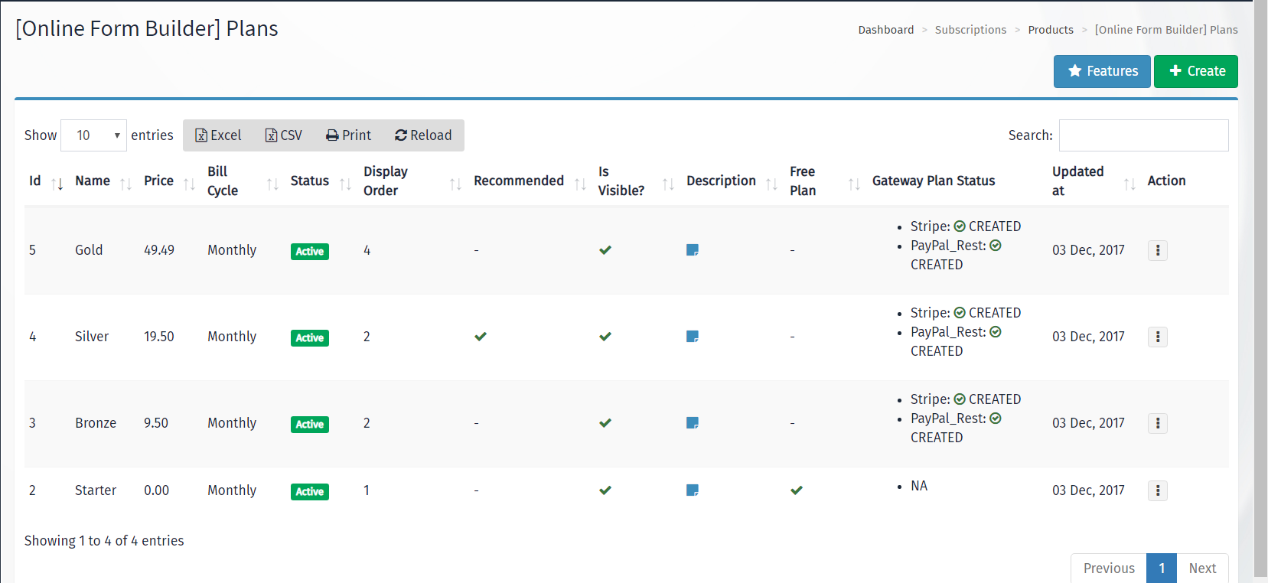Export table as CSV
This screenshot has height=583, width=1268.
(283, 135)
